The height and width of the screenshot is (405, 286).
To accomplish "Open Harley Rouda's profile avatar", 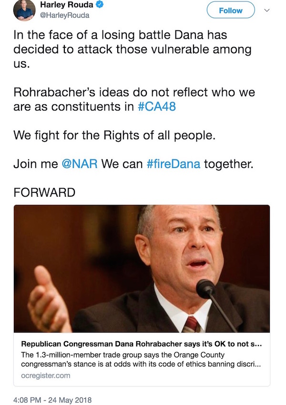I will pos(24,10).
